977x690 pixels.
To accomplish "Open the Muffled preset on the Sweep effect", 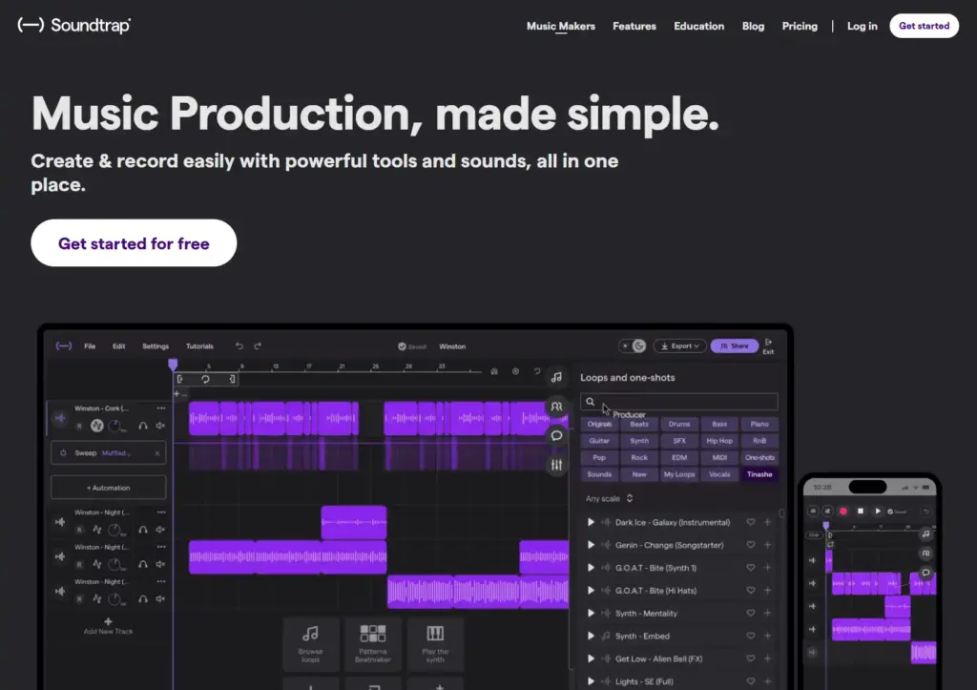I will (x=115, y=453).
